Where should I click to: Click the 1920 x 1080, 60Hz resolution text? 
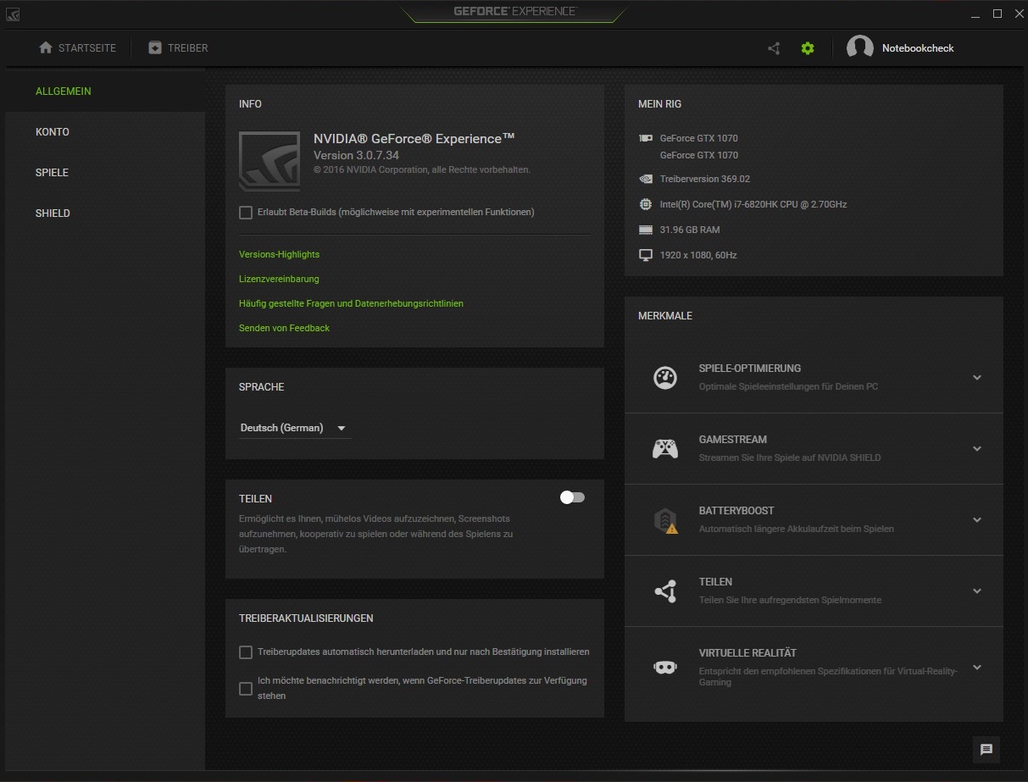pyautogui.click(x=698, y=255)
